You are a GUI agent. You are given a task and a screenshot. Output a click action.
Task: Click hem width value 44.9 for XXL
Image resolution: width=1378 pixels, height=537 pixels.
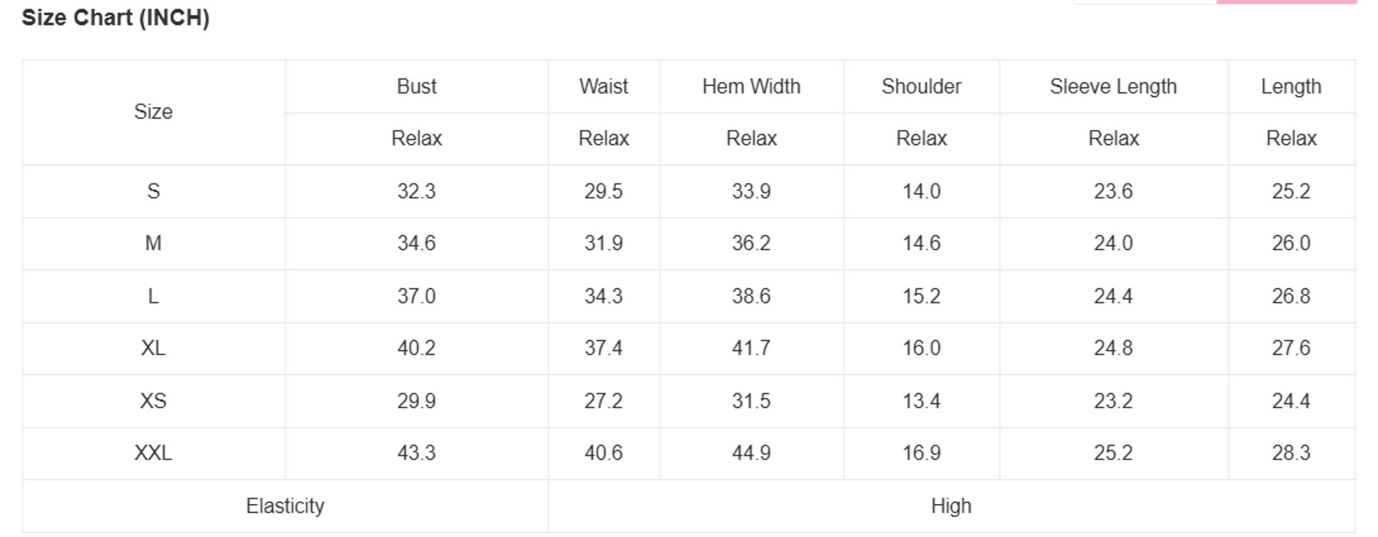[751, 453]
